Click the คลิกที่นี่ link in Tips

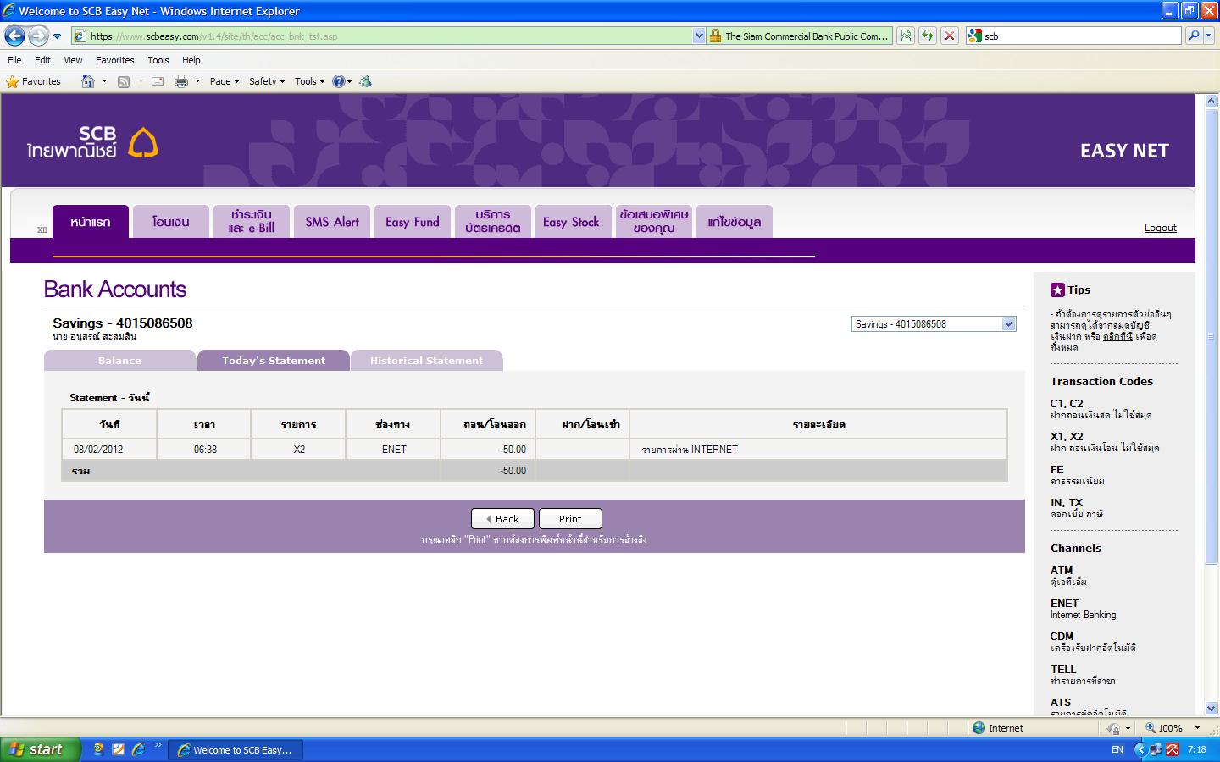coord(1117,336)
